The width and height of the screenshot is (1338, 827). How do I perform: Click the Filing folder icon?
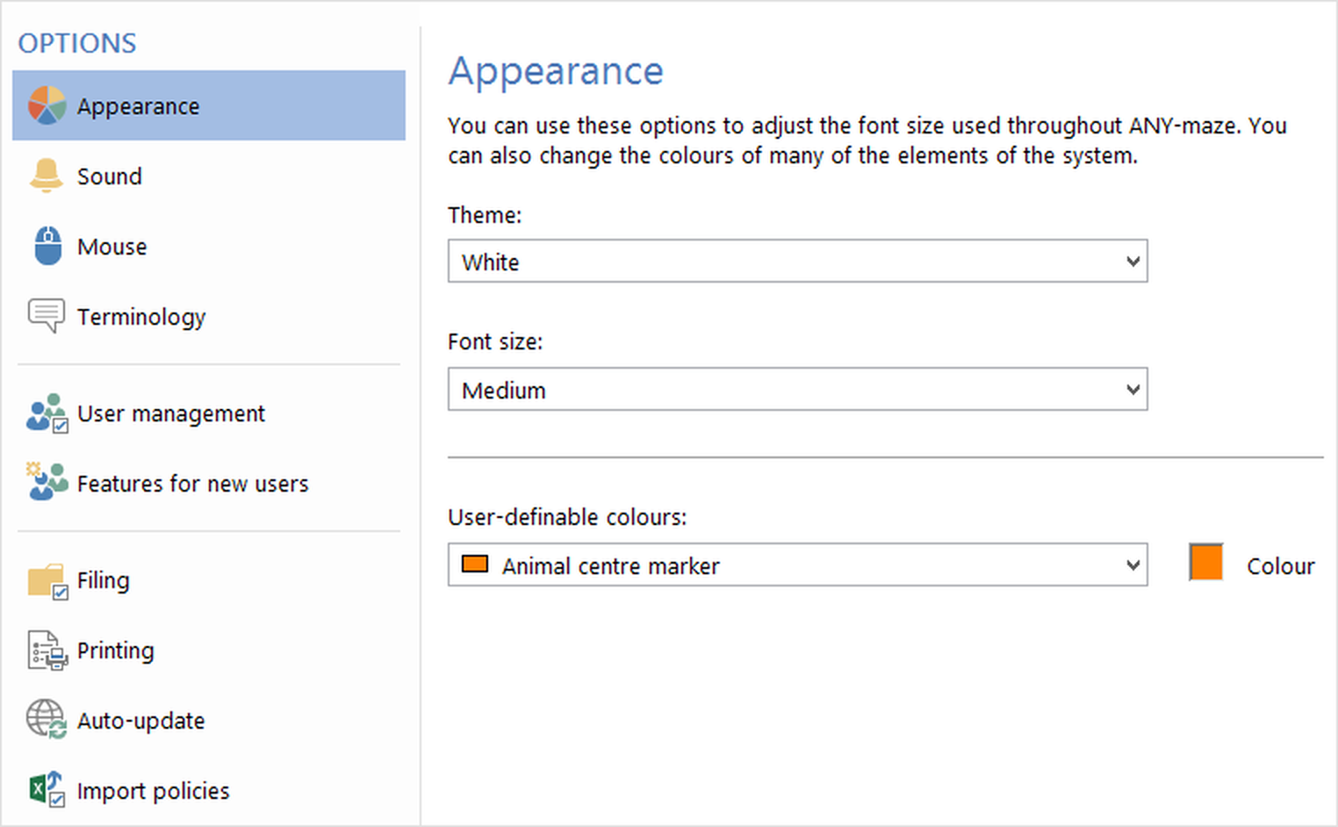[x=47, y=581]
